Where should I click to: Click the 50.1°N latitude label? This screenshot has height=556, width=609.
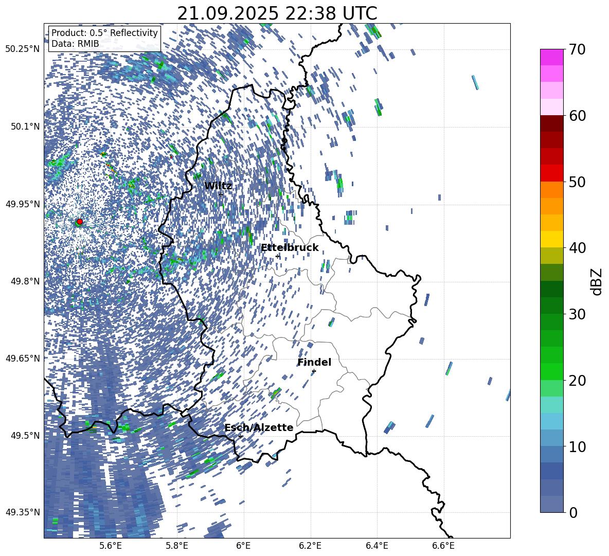coord(25,127)
